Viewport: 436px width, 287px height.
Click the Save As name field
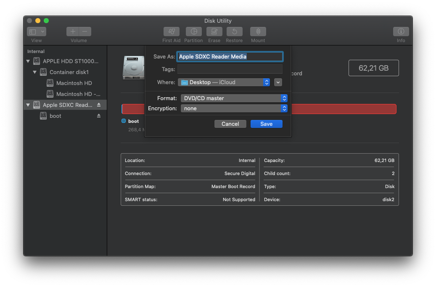230,56
